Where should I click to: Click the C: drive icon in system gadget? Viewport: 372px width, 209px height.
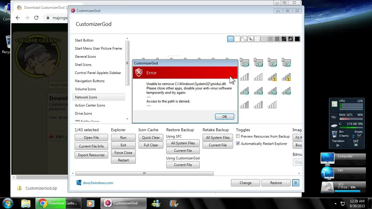click(x=334, y=126)
